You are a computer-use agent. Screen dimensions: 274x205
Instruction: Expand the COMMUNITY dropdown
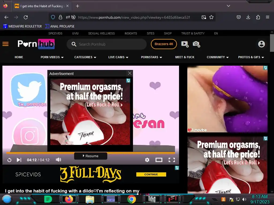click(218, 57)
